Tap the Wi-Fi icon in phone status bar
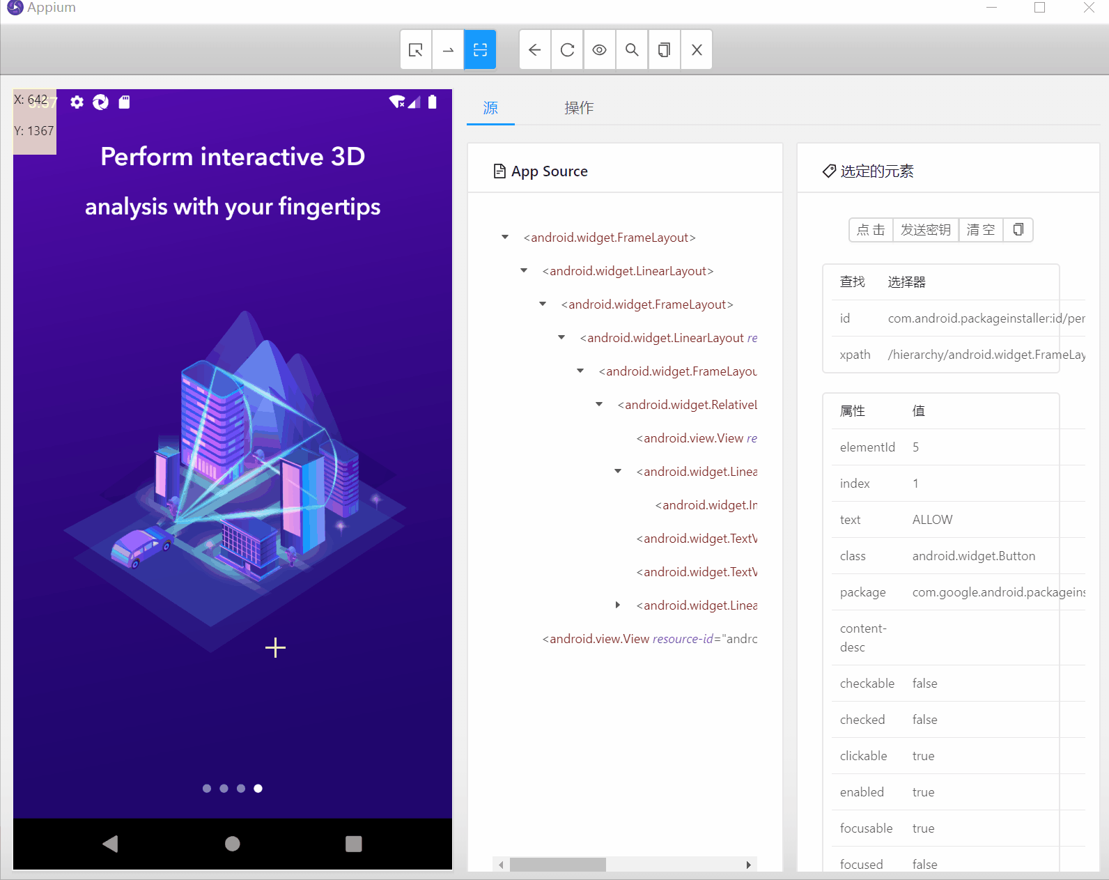Viewport: 1109px width, 880px height. click(x=397, y=102)
